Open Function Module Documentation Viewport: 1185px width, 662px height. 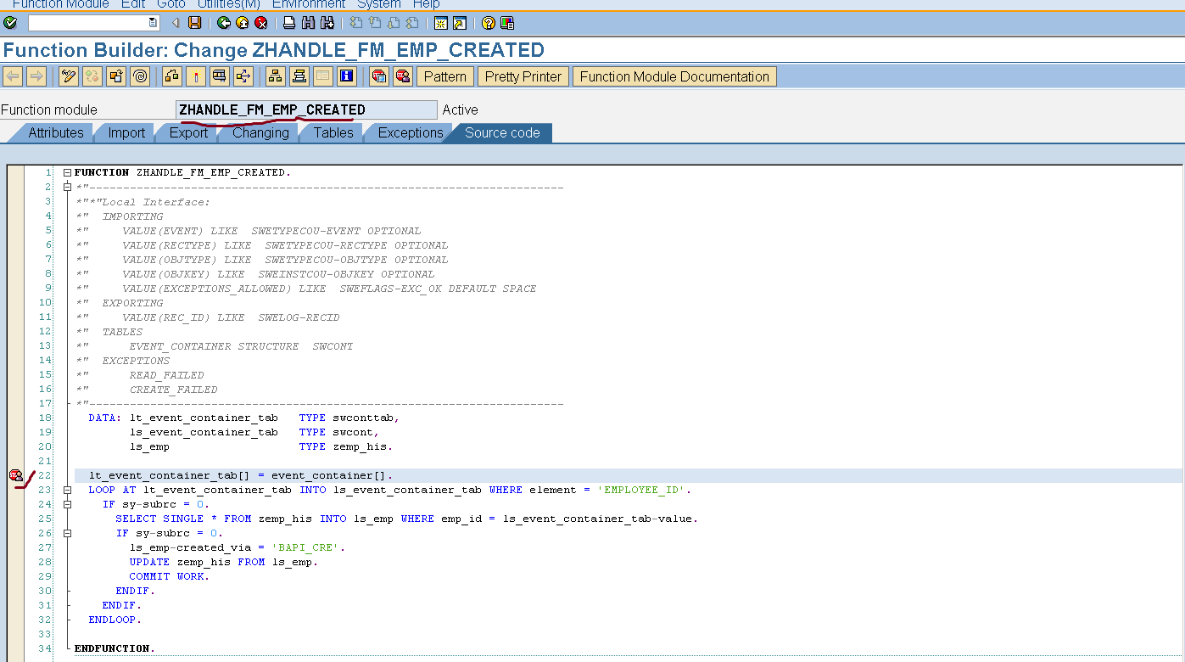click(x=674, y=76)
